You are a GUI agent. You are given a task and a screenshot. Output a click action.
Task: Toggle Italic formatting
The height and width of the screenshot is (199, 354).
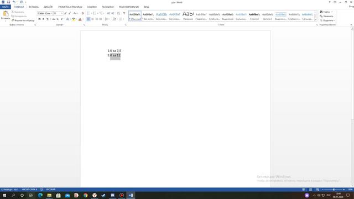43,19
